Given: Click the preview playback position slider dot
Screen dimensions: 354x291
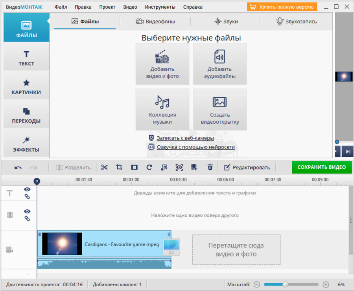Looking at the screenshot, I should click(x=337, y=142).
